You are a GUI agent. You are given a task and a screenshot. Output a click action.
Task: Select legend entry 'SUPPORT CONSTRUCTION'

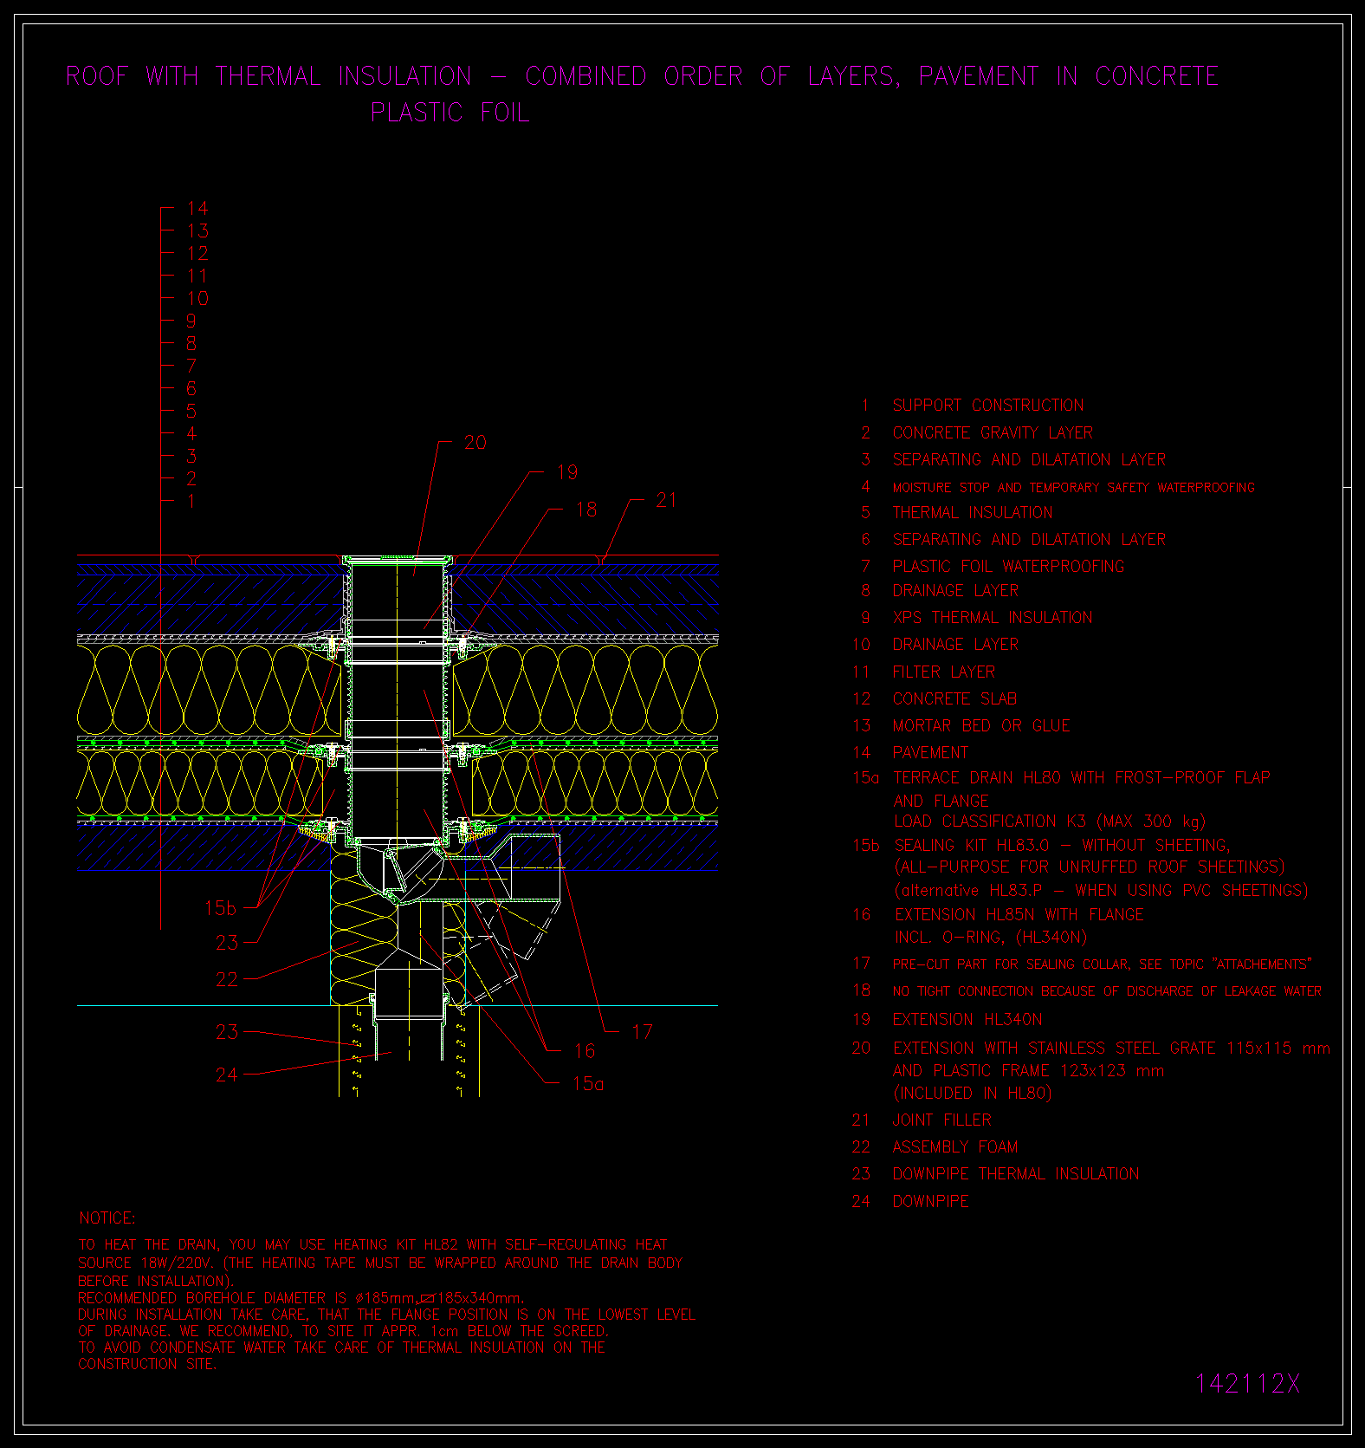tap(988, 406)
